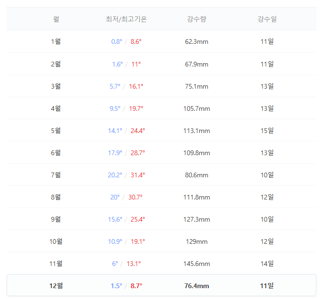The height and width of the screenshot is (299, 323).
Task: Select the 5월 row label
Action: 56,131
